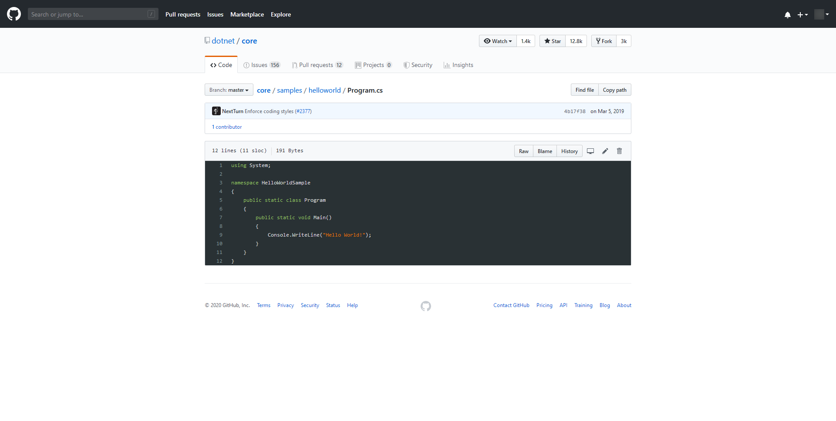Navigate to samples in the breadcrumb
The height and width of the screenshot is (421, 836).
click(x=290, y=90)
